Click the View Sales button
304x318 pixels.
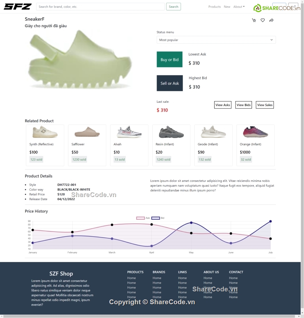tap(265, 105)
